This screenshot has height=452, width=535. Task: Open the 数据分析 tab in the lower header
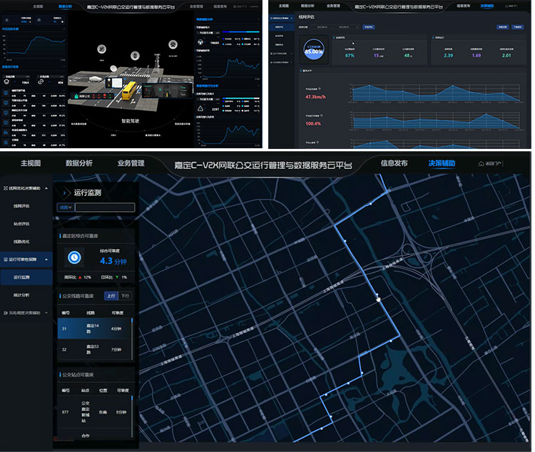click(78, 163)
